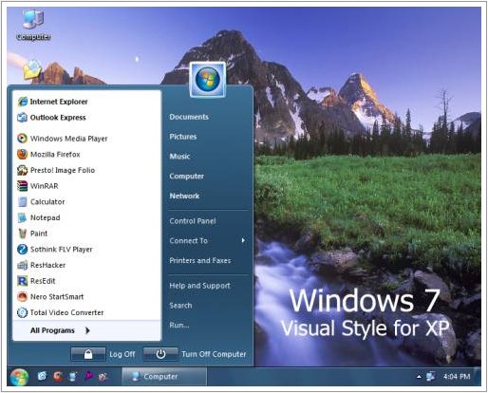
Task: Launch Mozilla Firefox icon
Action: pyautogui.click(x=22, y=154)
